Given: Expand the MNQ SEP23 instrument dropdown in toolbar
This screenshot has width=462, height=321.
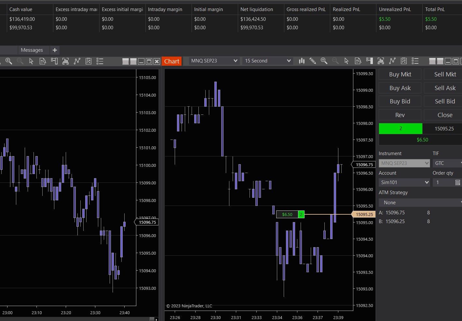Looking at the screenshot, I should 235,61.
